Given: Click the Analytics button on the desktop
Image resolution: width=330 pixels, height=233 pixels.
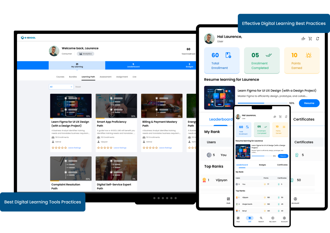Looking at the screenshot, I should (x=86, y=54).
